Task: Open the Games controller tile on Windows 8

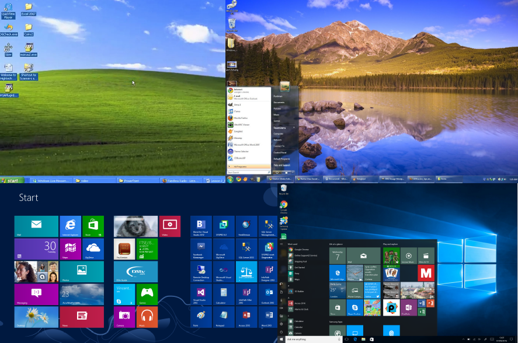Action: click(147, 295)
